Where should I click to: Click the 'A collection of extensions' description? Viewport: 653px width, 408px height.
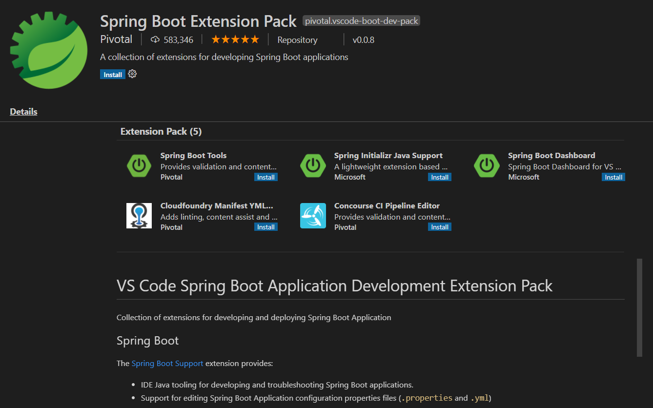click(x=224, y=57)
